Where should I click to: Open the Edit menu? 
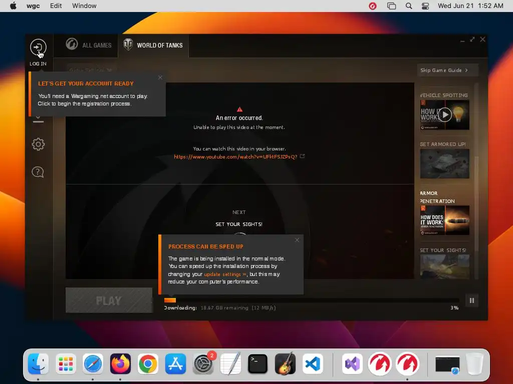coord(56,6)
